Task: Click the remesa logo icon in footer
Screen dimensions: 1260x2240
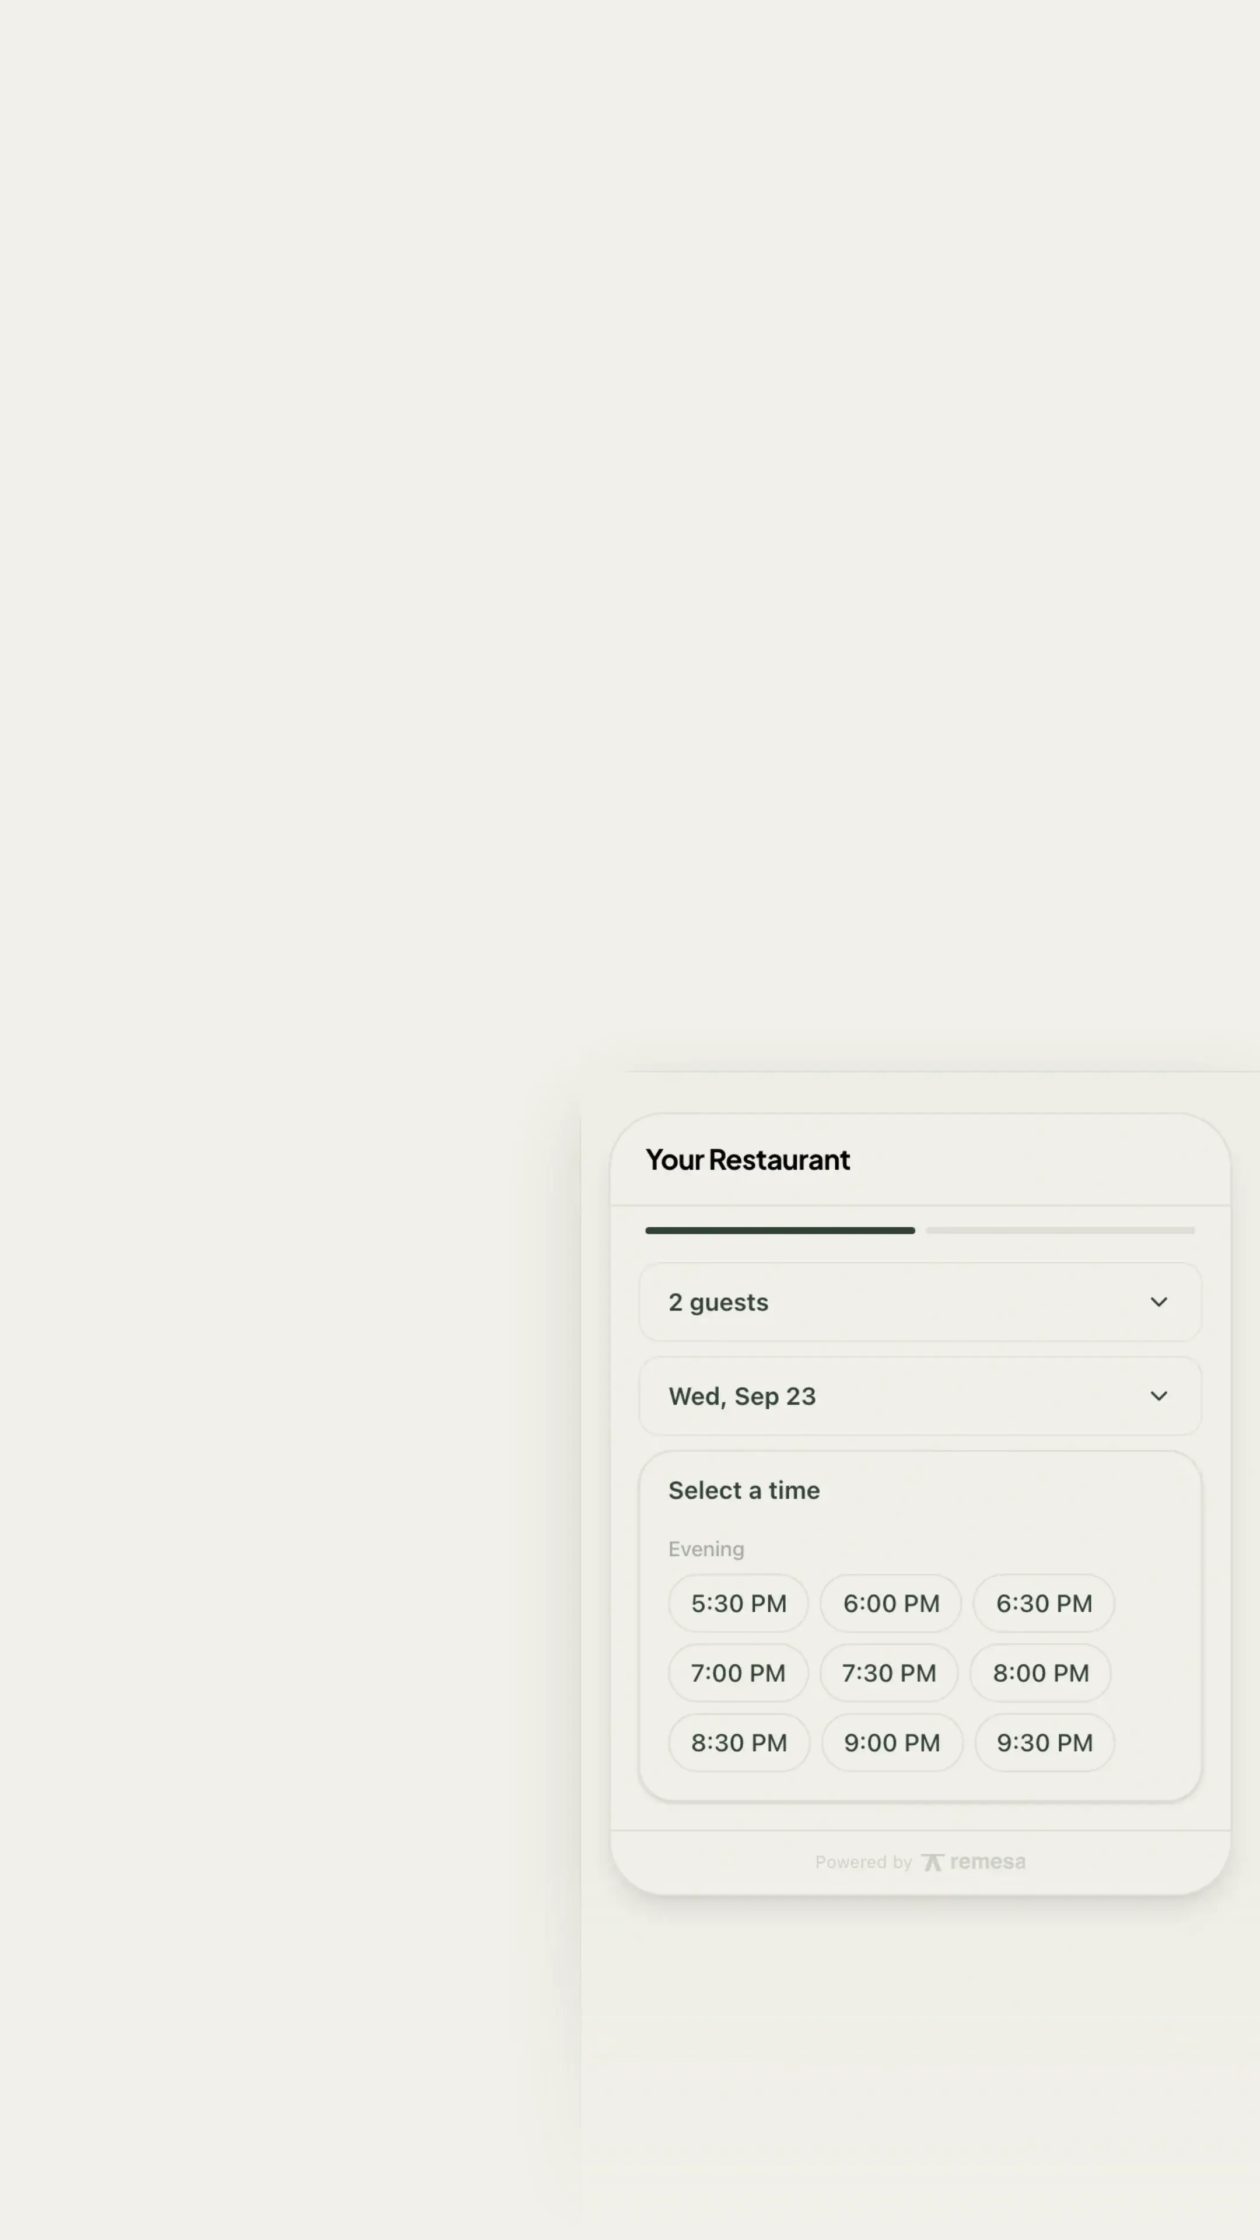Action: [932, 1862]
